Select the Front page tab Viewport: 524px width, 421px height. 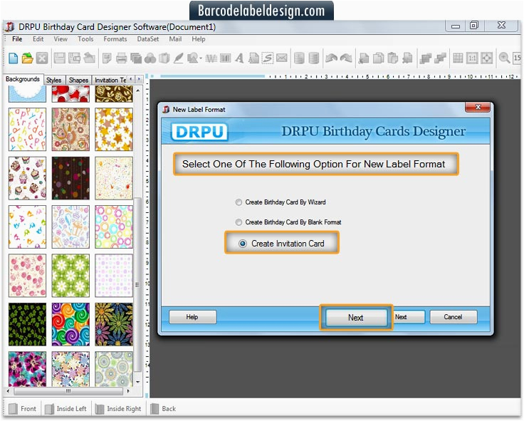(22, 409)
